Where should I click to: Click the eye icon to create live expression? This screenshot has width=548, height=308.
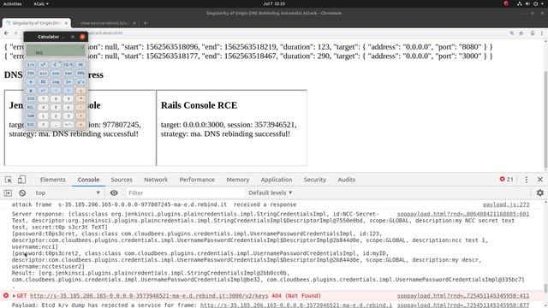tap(114, 192)
